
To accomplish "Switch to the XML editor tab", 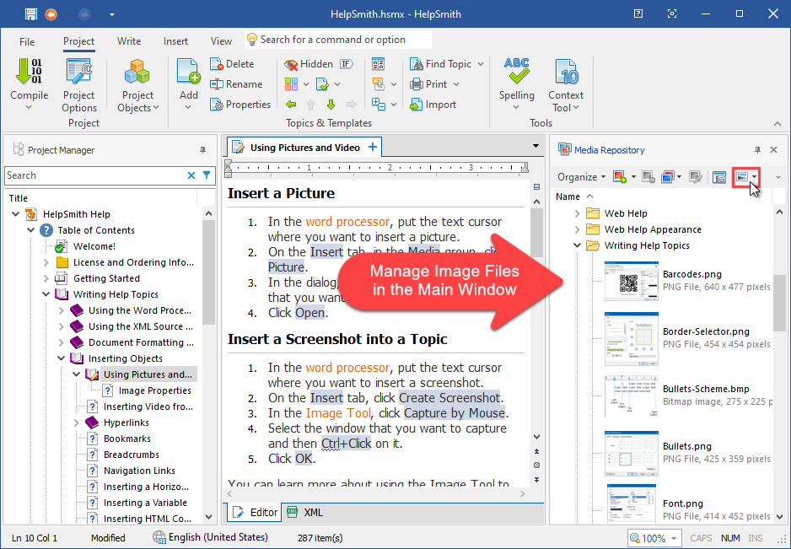I will click(x=305, y=512).
